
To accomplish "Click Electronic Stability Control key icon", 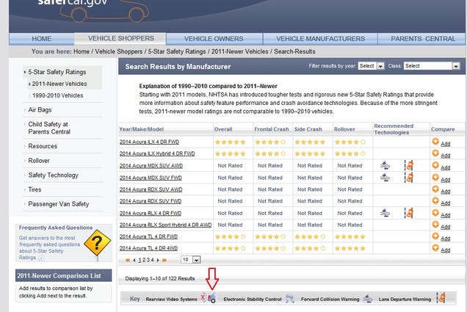I will pos(290,299).
